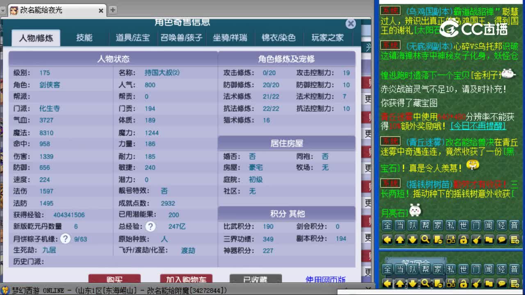
Task: Open the 锦衣/染色 tab
Action: pyautogui.click(x=279, y=38)
